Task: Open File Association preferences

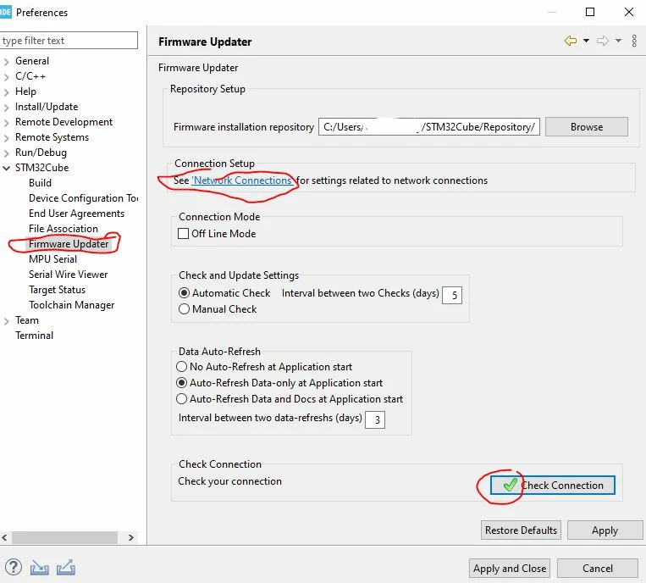Action: (63, 229)
